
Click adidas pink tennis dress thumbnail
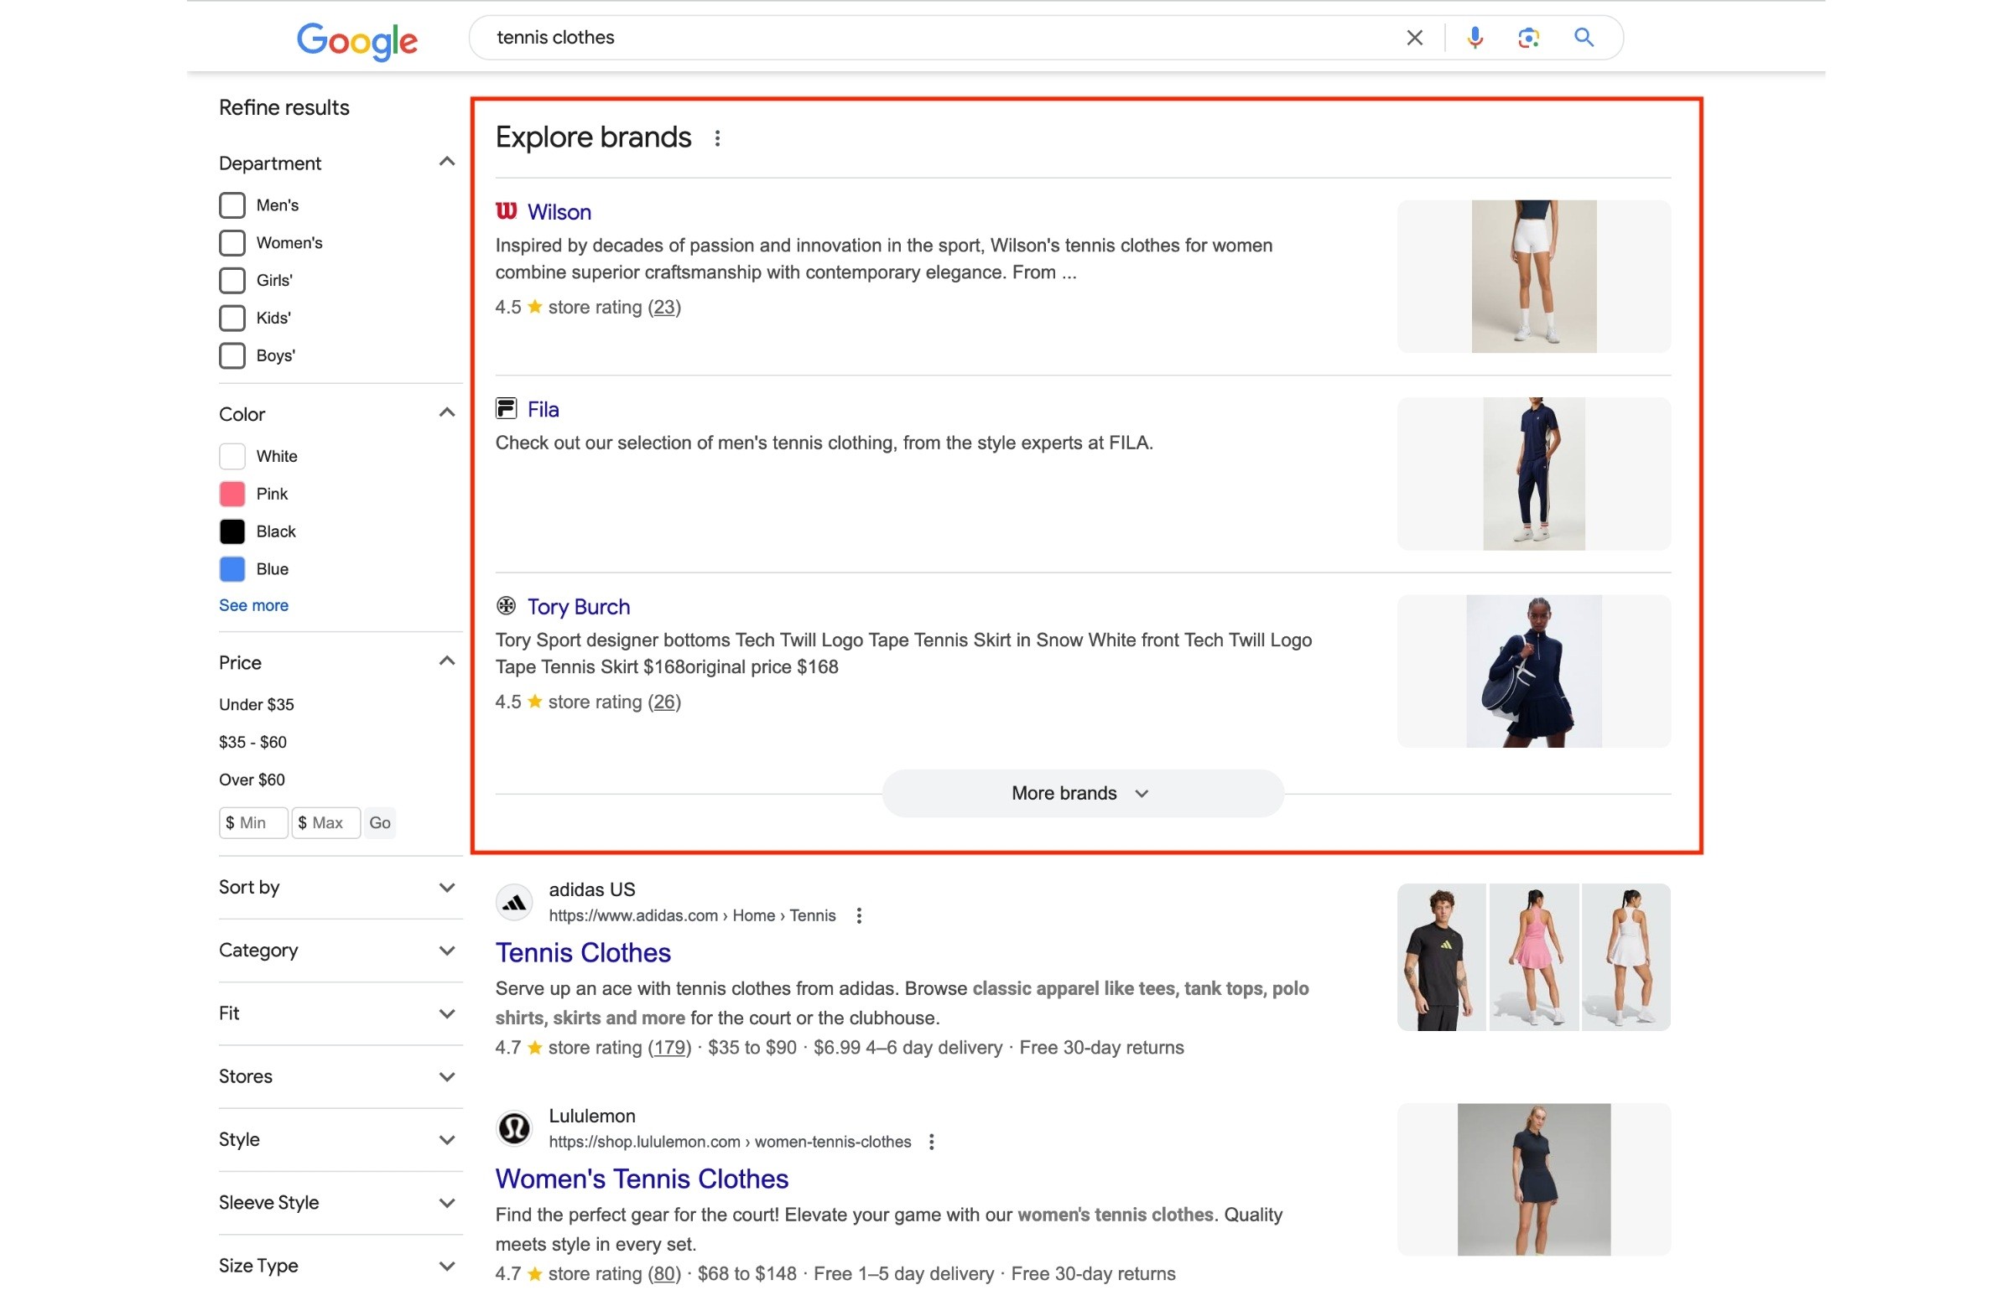pyautogui.click(x=1533, y=956)
